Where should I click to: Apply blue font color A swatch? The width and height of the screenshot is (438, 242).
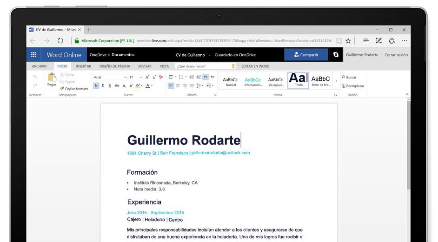point(148,85)
